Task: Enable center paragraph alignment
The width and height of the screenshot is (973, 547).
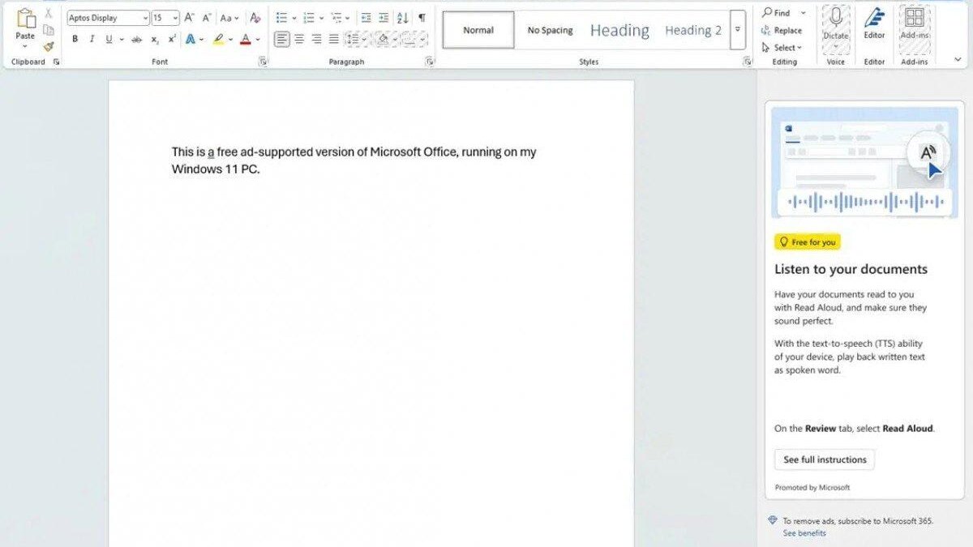Action: pyautogui.click(x=299, y=38)
